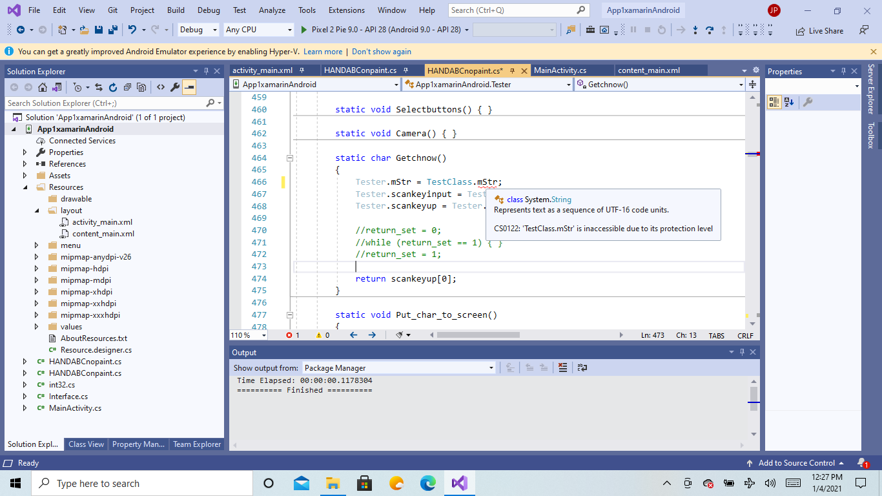Switch views icon in Solution Explorer toolbar
The image size is (882, 496).
click(57, 87)
